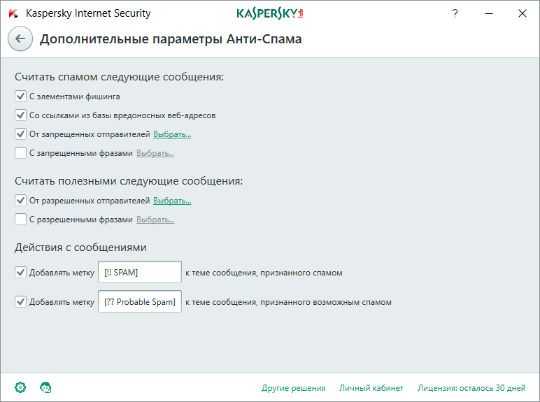Viewport: 540px width, 402px height.
Task: Open the support agent icon
Action: (45, 387)
